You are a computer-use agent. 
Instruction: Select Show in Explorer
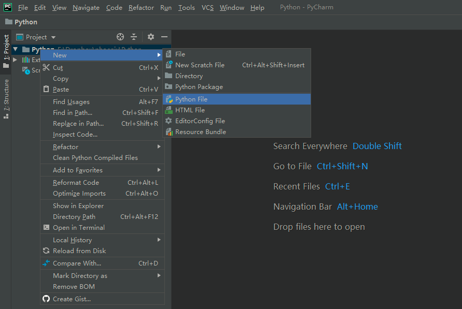click(x=102, y=205)
